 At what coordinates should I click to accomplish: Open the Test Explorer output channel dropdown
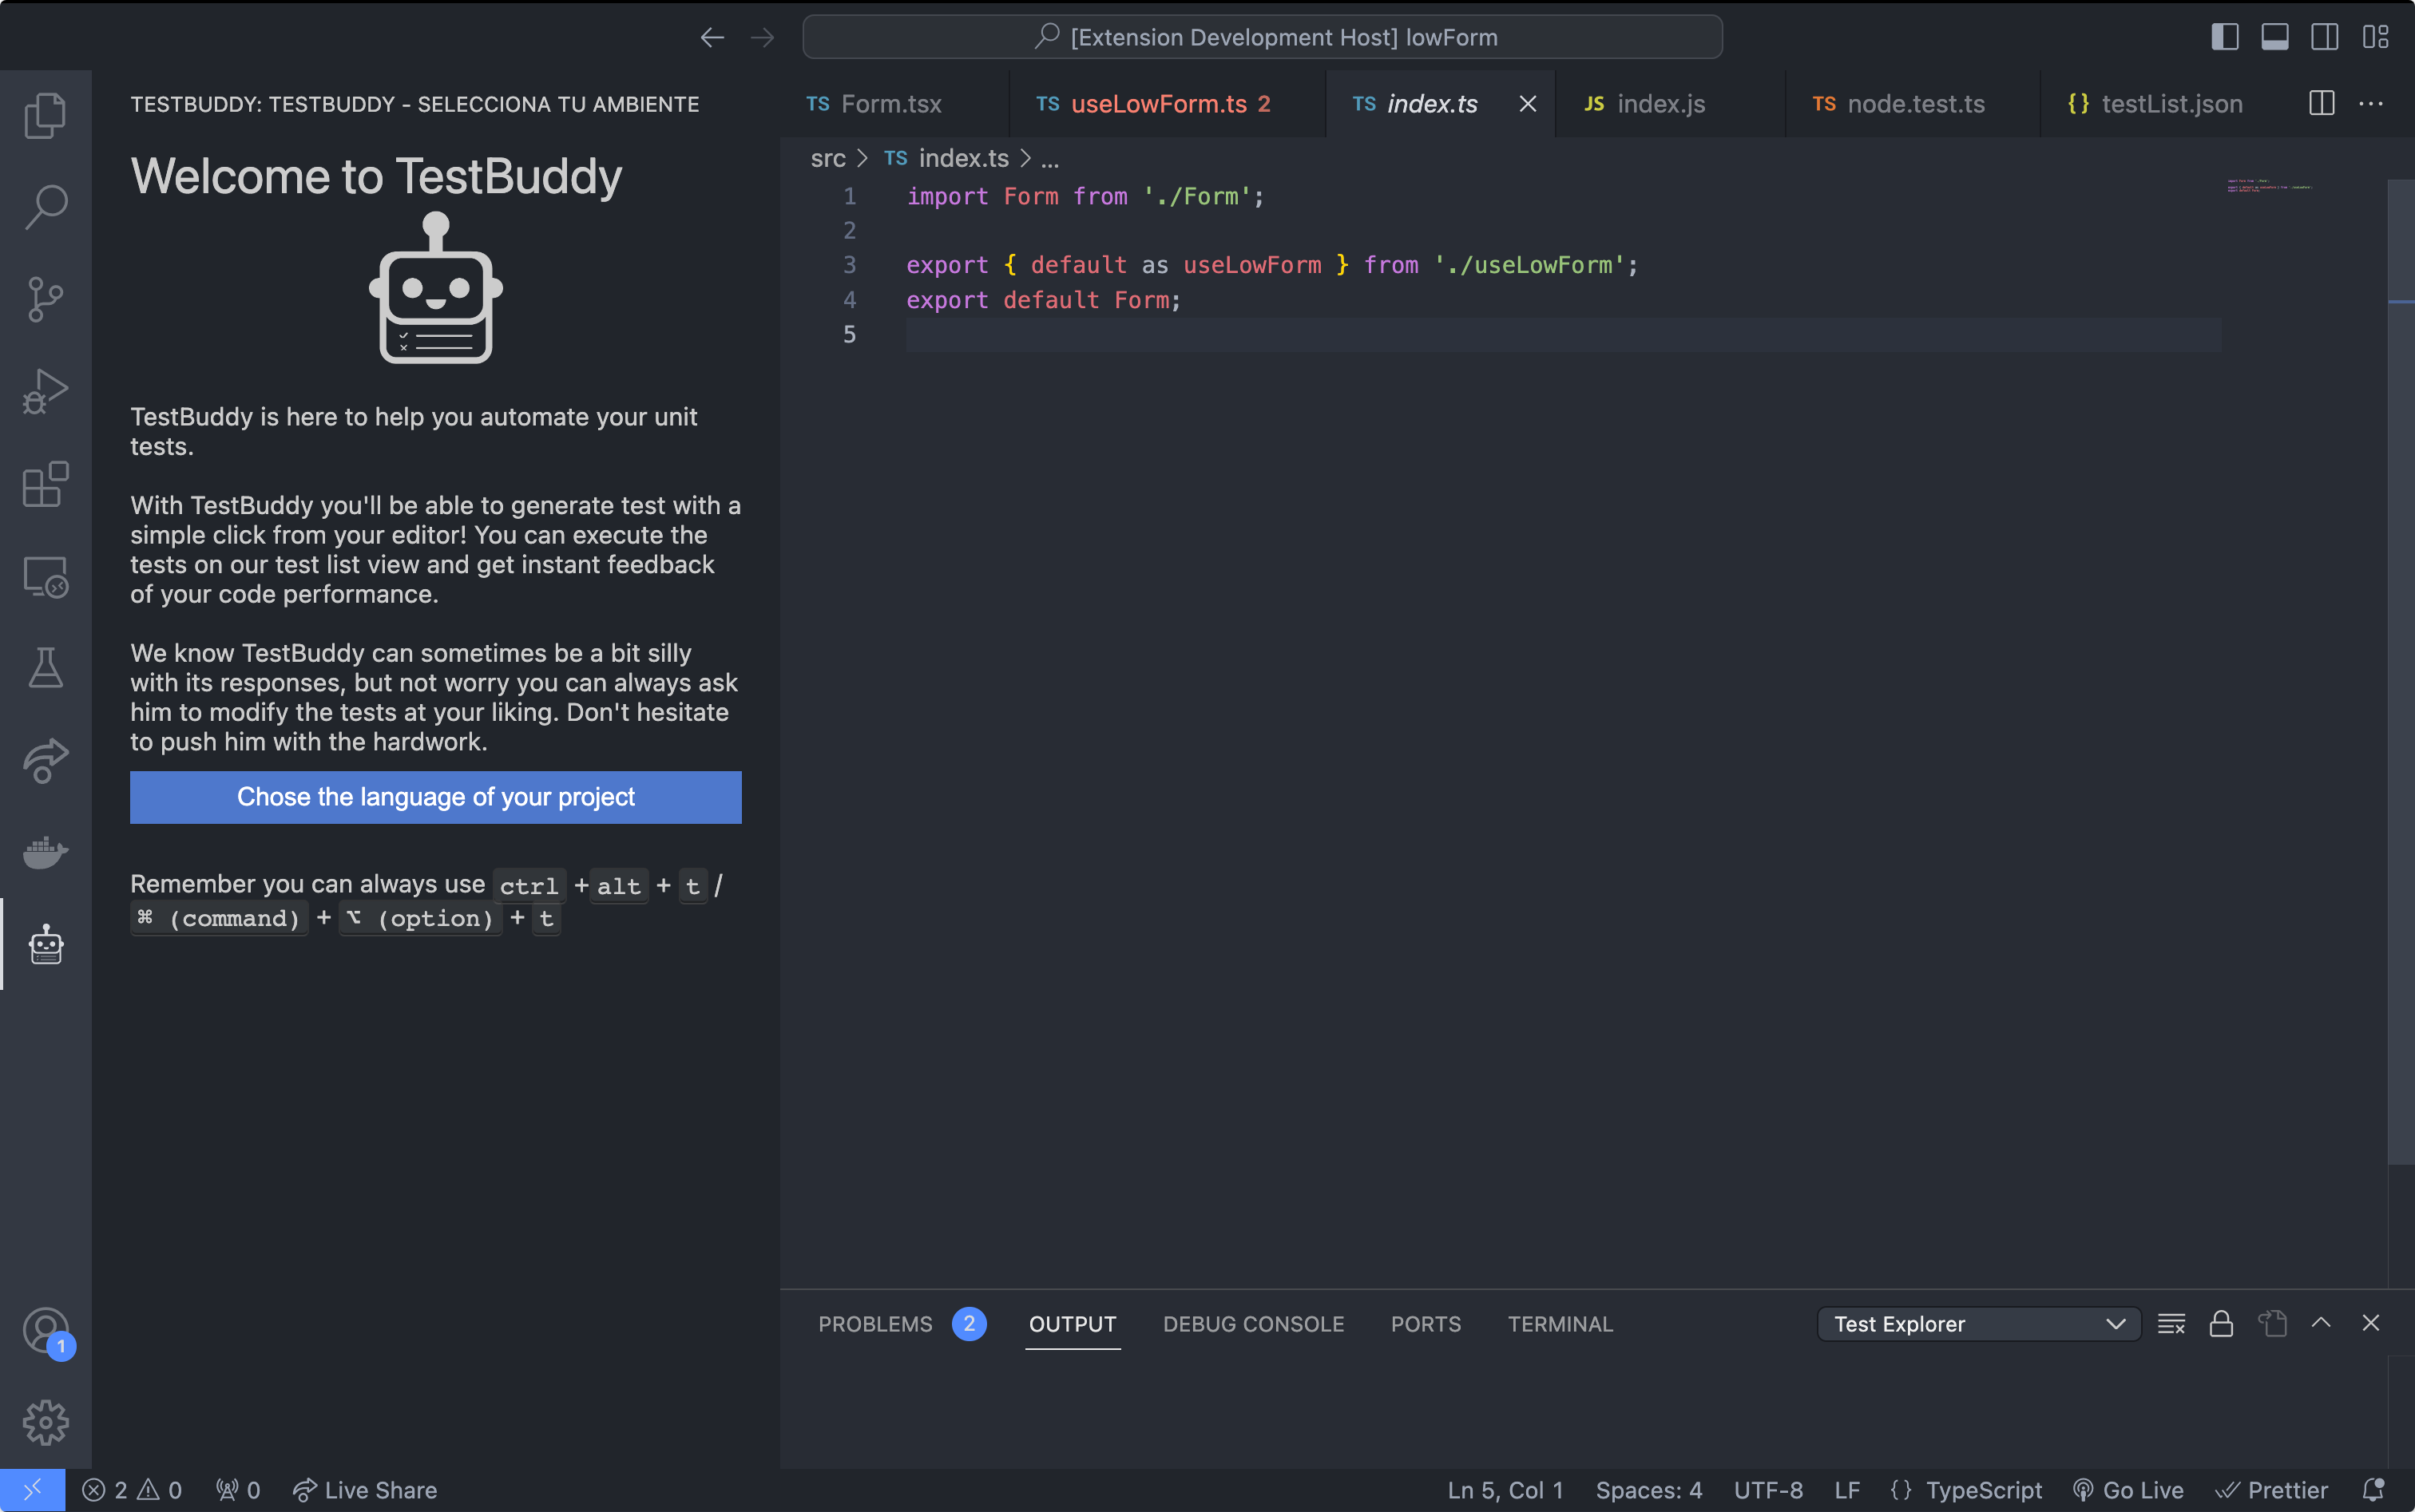click(1978, 1324)
